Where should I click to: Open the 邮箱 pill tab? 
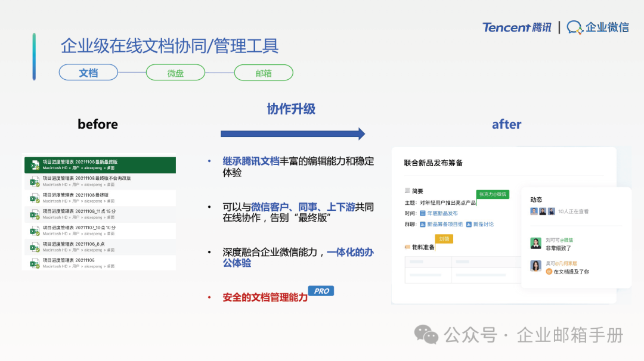click(264, 73)
